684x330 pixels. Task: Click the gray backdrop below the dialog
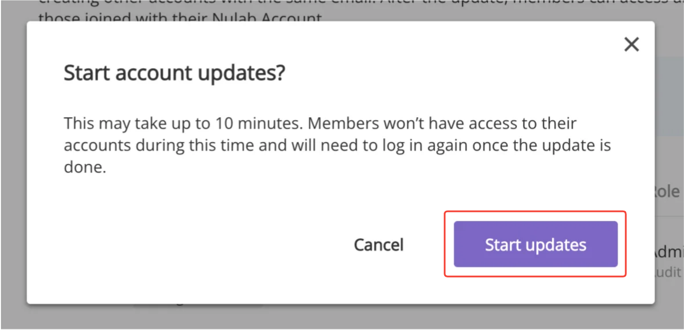pos(342,317)
